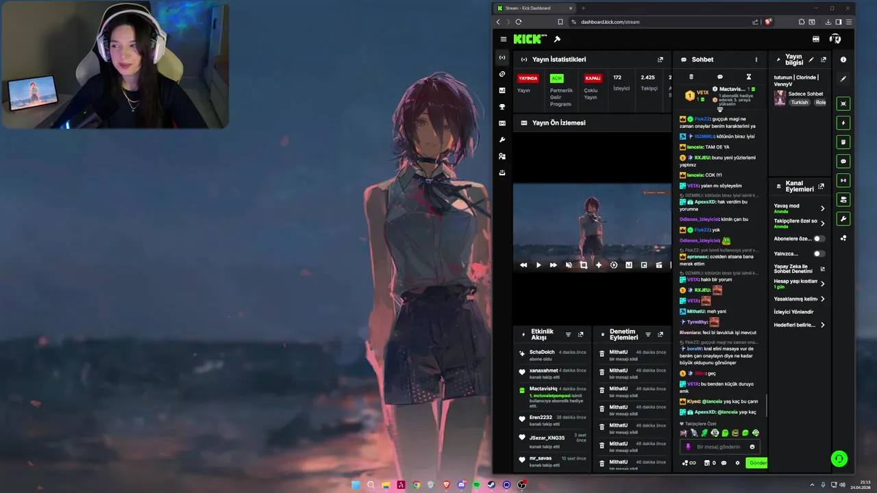Open Discord from the taskbar
877x493 pixels.
tap(462, 485)
